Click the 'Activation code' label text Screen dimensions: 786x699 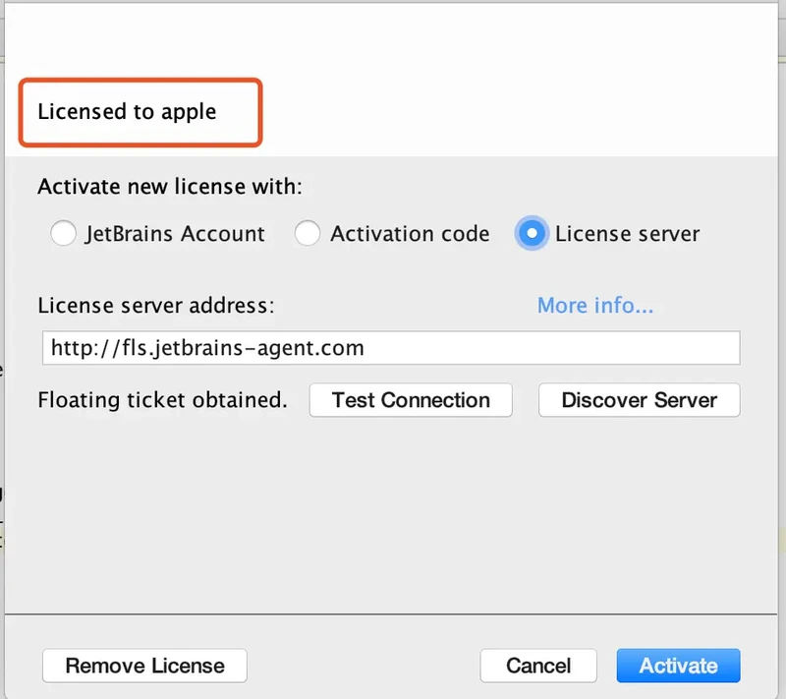[x=410, y=234]
